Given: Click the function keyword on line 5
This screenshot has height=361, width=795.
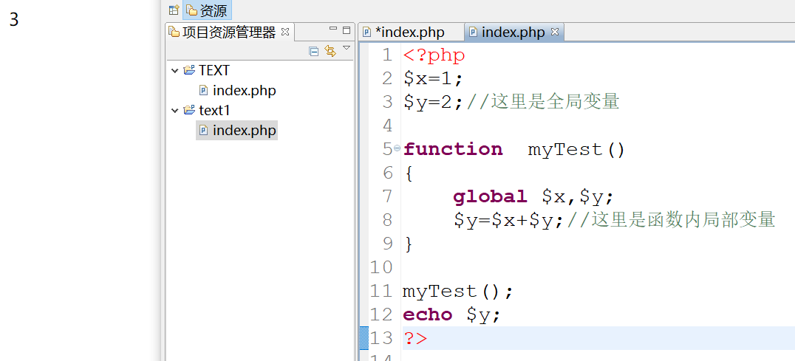Looking at the screenshot, I should tap(453, 149).
